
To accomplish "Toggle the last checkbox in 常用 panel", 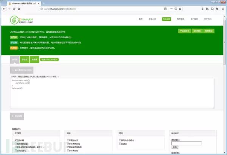I will point(16,150).
